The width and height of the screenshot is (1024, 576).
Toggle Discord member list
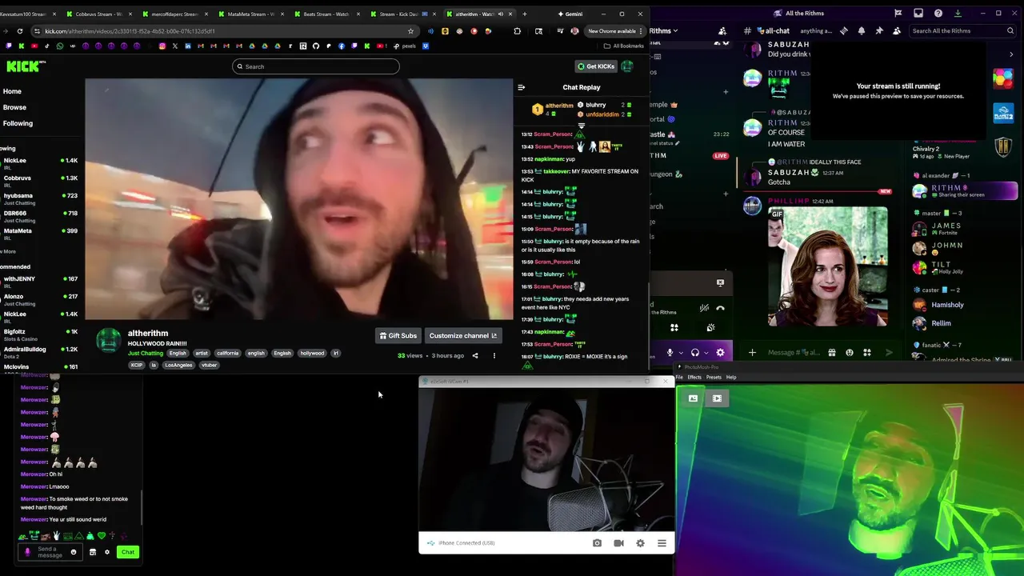point(897,30)
